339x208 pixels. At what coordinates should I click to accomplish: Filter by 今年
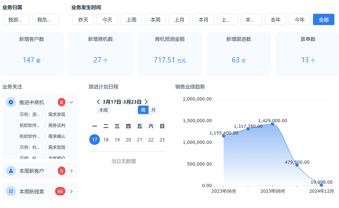[x=300, y=19]
